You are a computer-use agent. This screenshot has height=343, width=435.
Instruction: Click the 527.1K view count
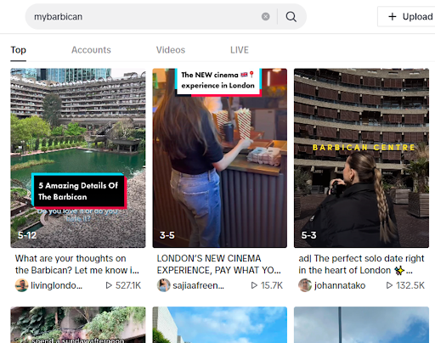pyautogui.click(x=128, y=285)
